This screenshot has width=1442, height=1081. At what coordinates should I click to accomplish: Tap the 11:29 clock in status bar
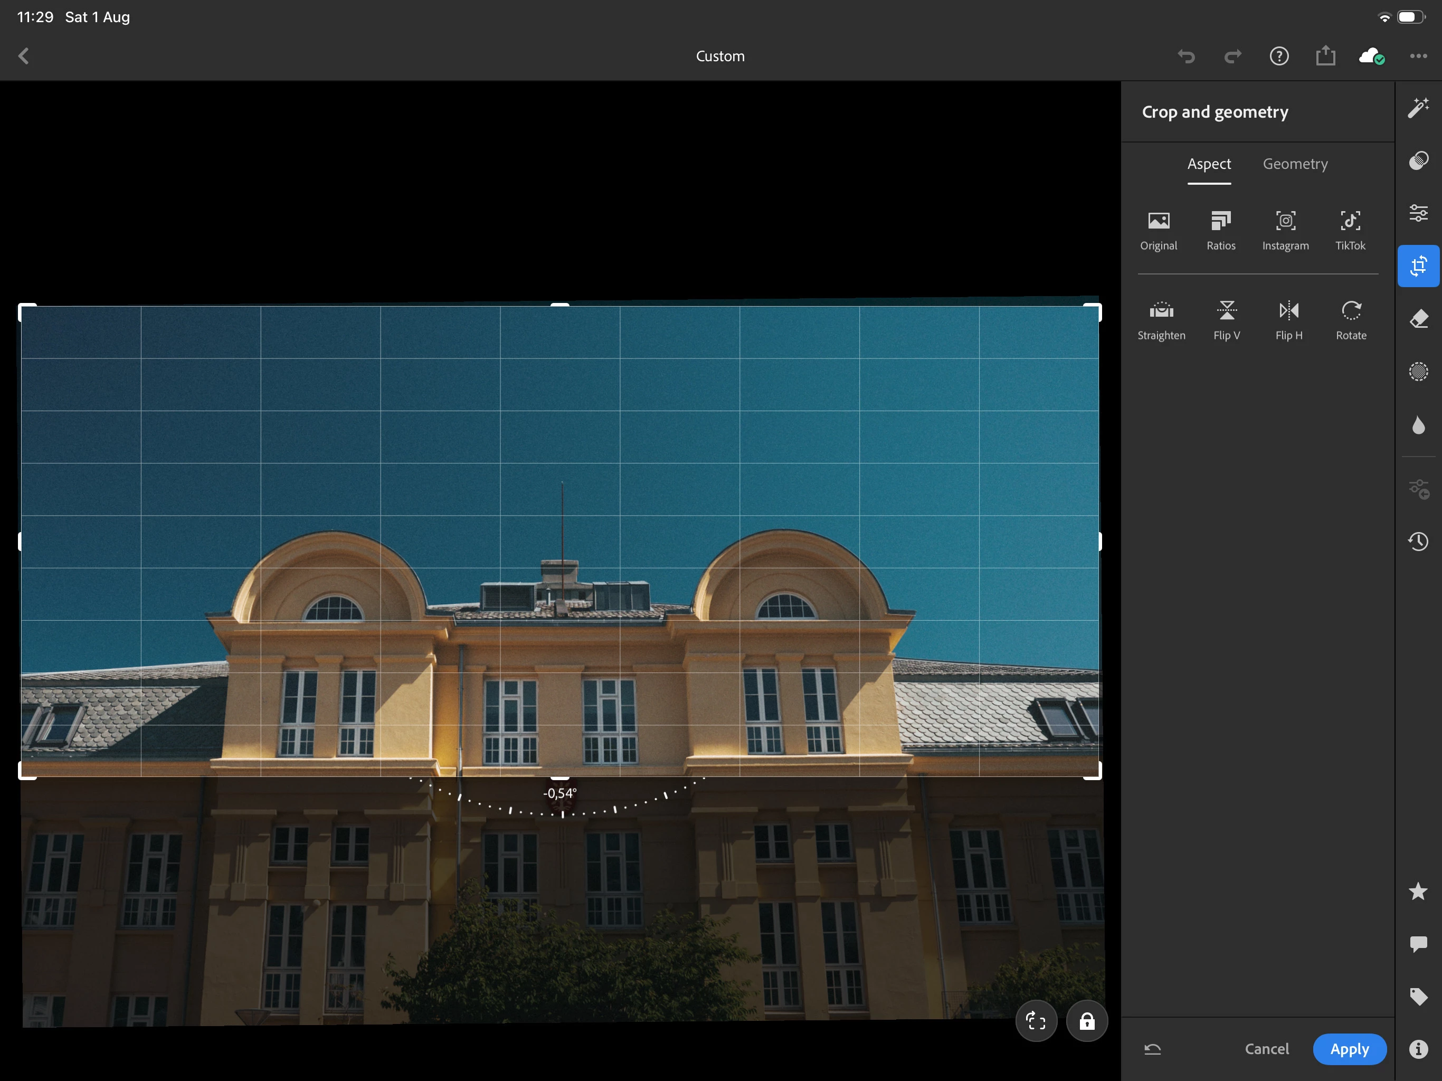tap(35, 17)
